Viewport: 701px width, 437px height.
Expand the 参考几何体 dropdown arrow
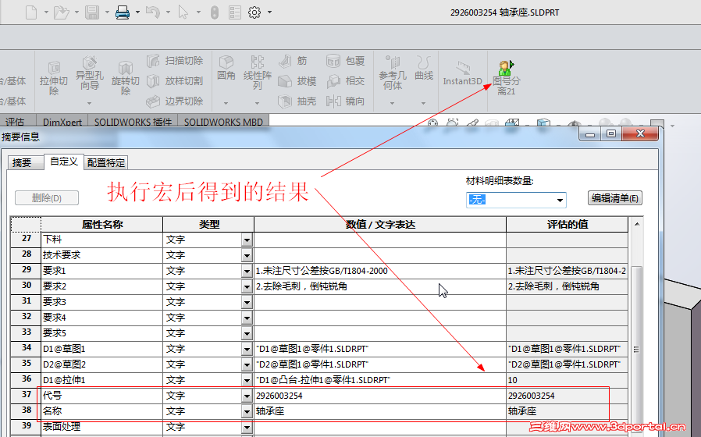pos(392,103)
